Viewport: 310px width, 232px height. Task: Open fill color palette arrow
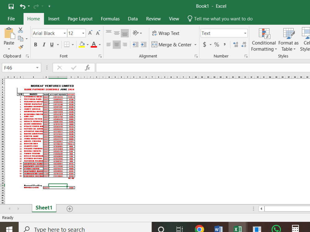[88, 45]
